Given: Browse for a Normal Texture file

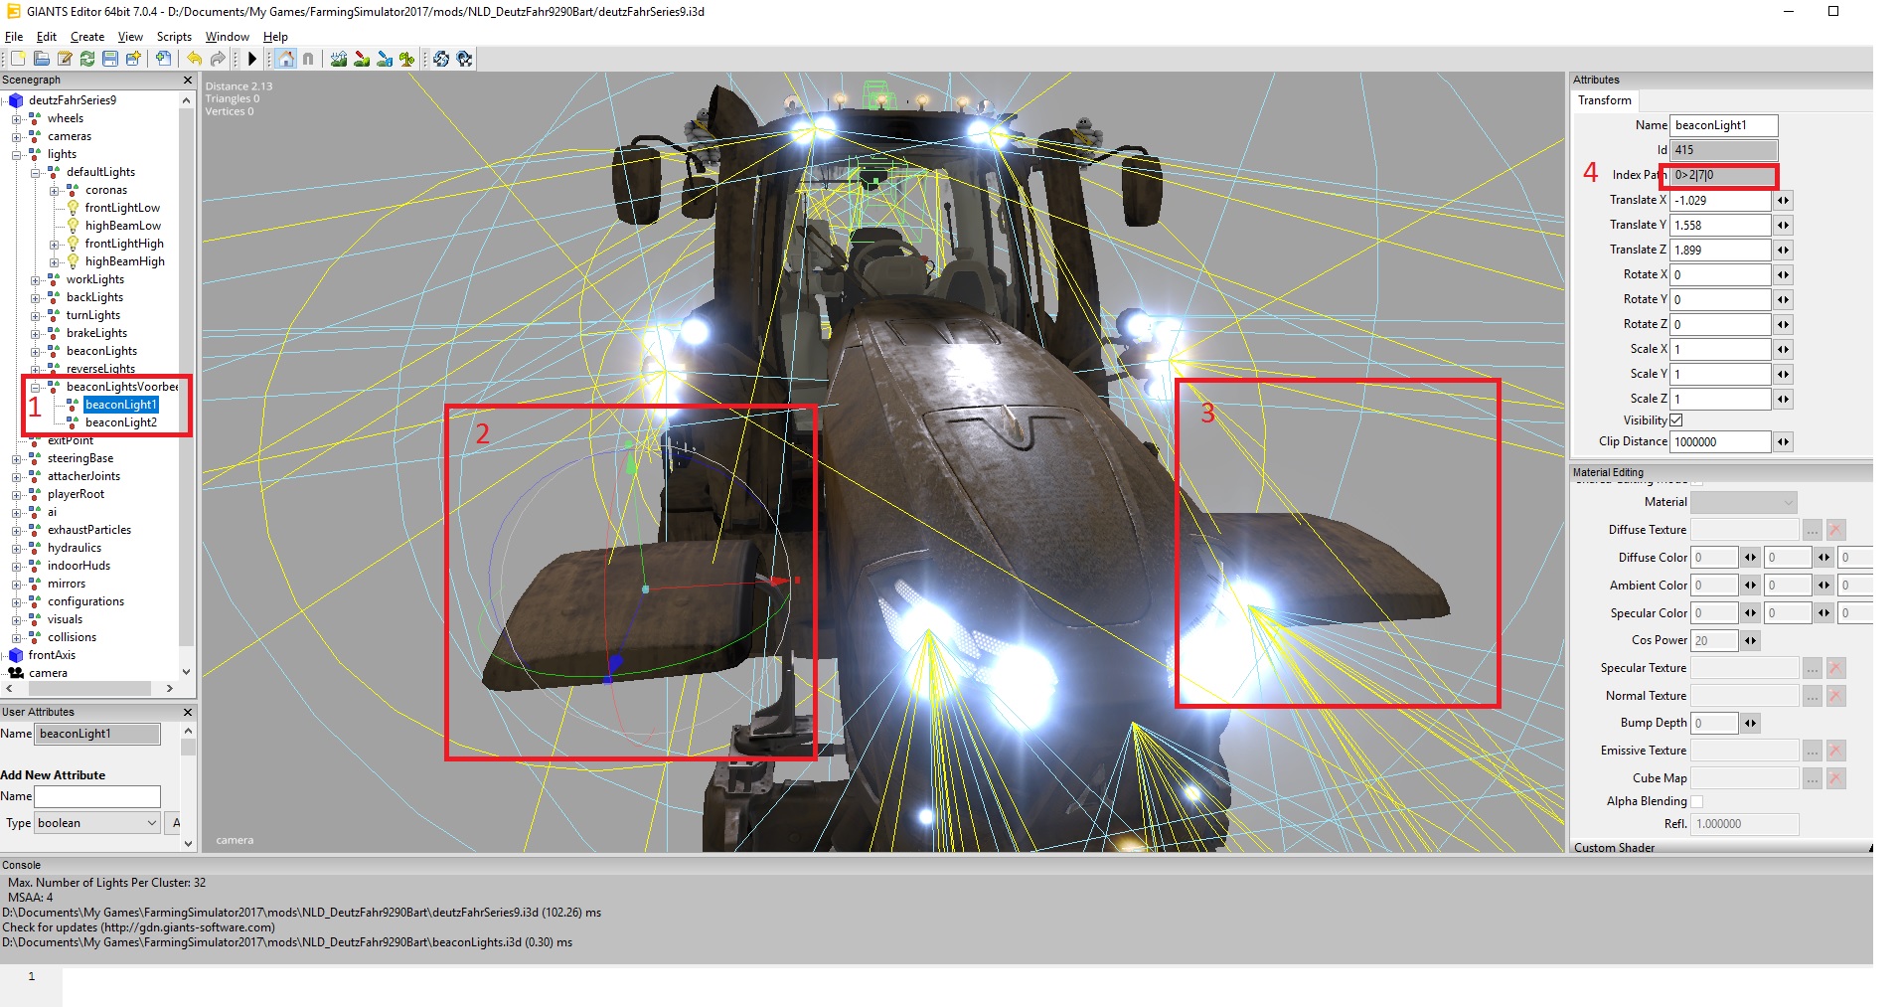Looking at the screenshot, I should (1813, 696).
